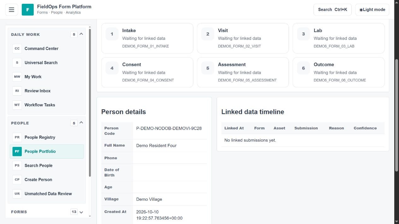Select People Portfolio menu item

point(47,151)
